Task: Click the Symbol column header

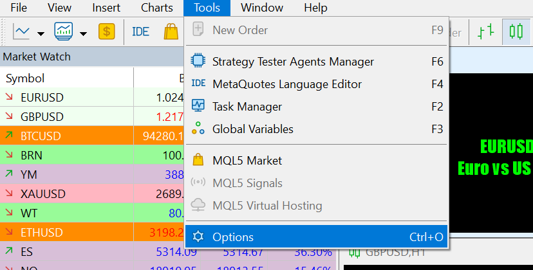Action: click(x=25, y=78)
